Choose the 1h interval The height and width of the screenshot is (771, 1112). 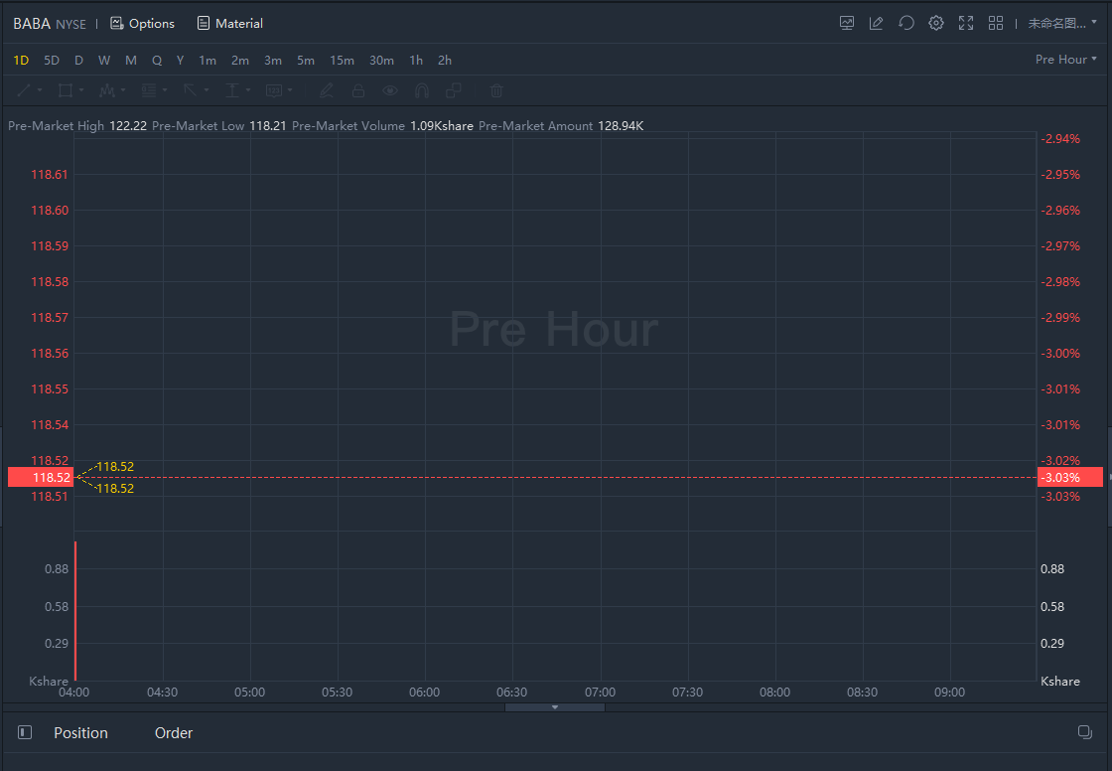point(416,61)
